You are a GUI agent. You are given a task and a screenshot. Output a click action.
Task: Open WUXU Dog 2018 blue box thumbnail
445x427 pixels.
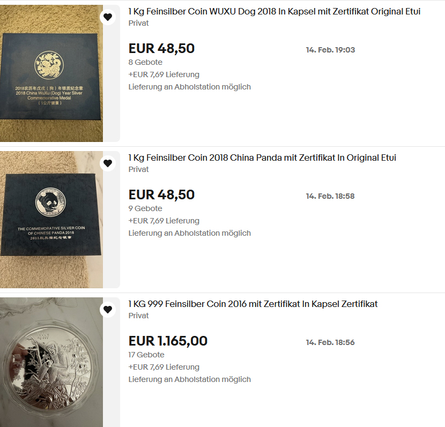[x=51, y=73]
